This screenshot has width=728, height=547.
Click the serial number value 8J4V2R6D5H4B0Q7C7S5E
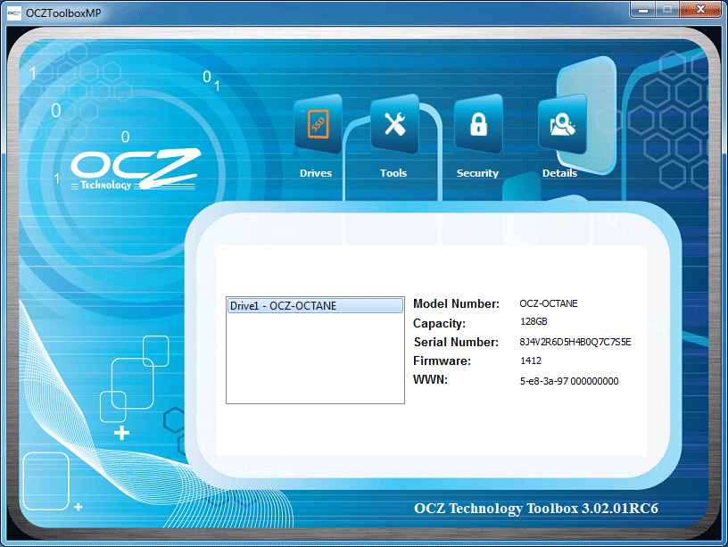pyautogui.click(x=575, y=342)
